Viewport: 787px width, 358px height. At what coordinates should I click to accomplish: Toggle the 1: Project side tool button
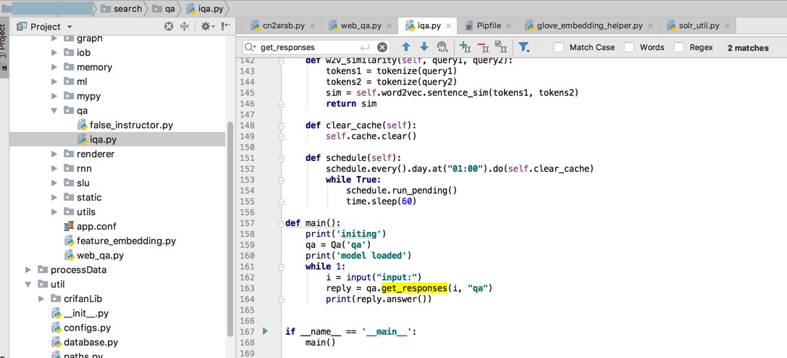click(4, 49)
